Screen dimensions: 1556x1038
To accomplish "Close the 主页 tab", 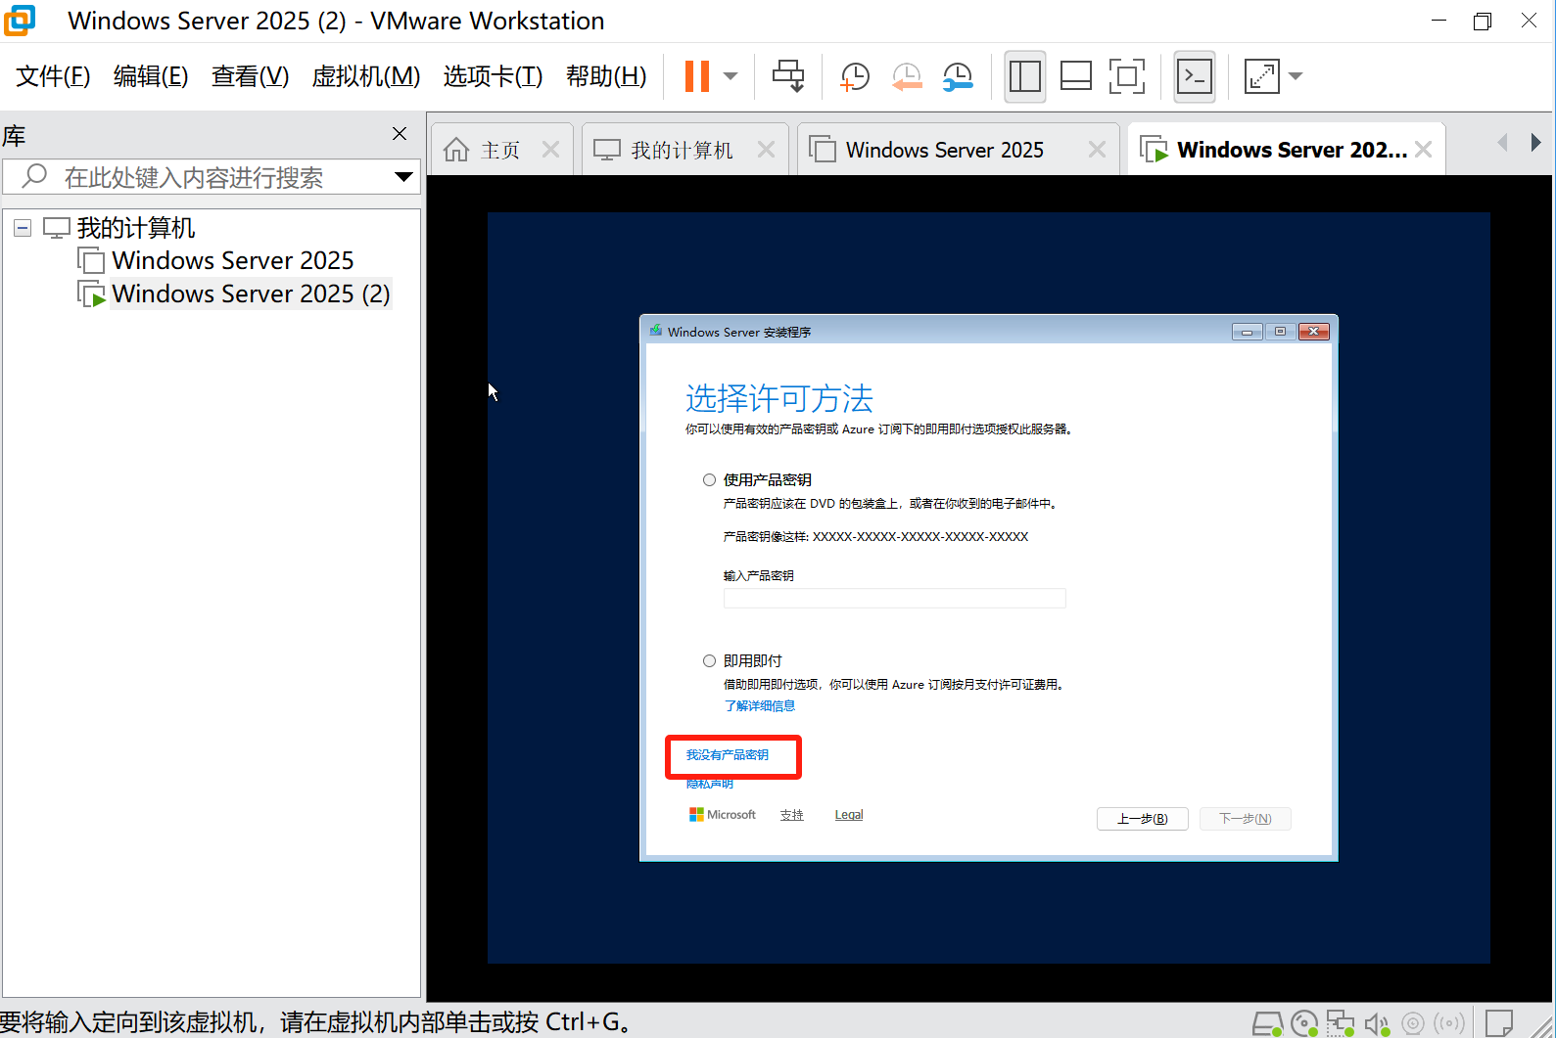I will [551, 150].
